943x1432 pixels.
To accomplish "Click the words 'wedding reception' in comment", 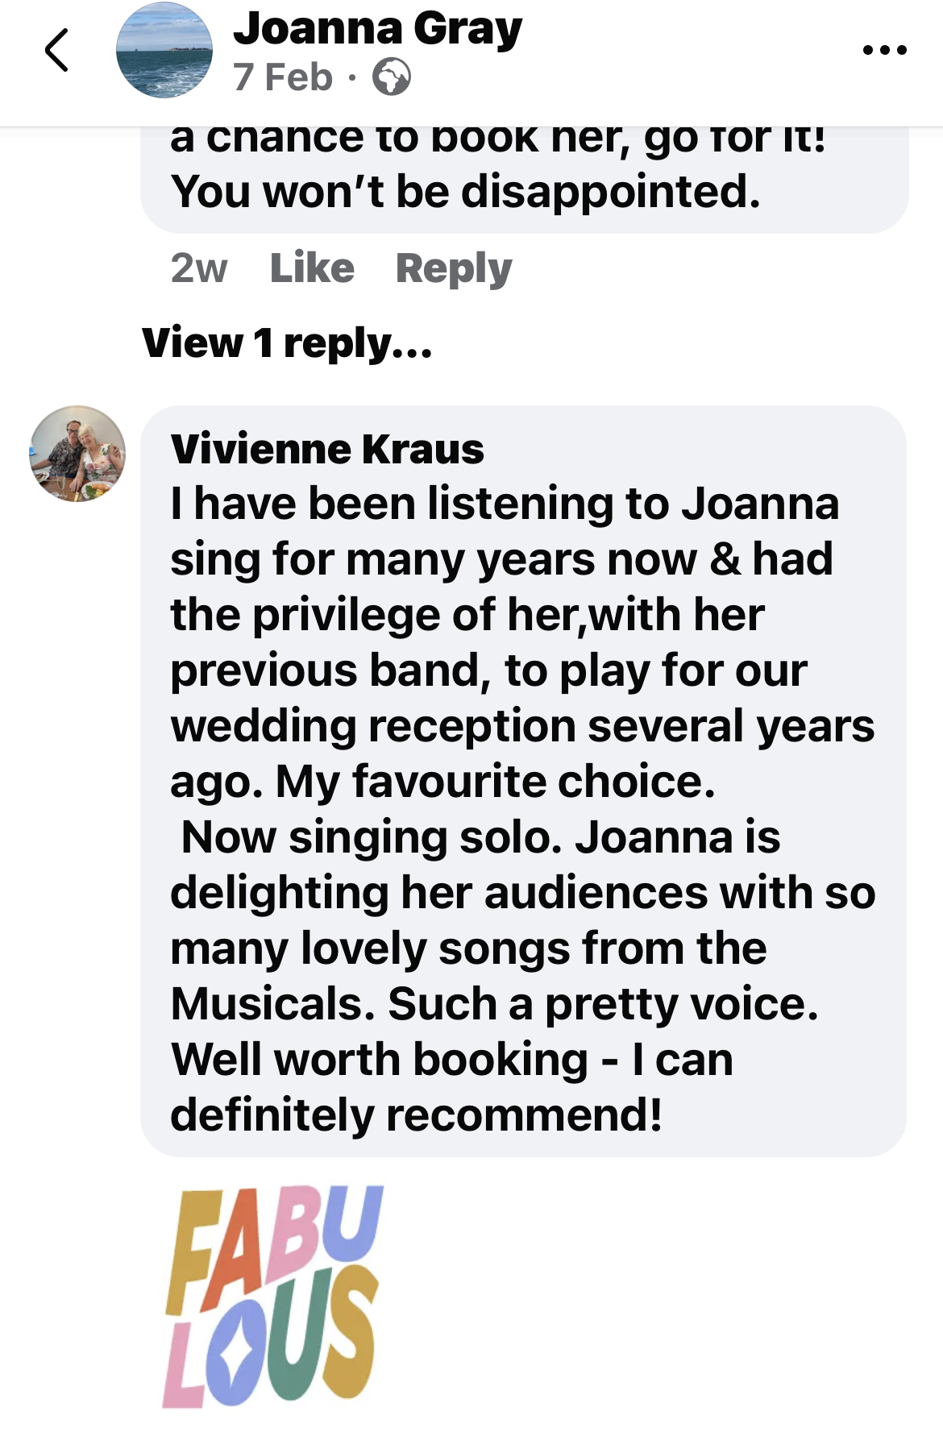I will 372,726.
